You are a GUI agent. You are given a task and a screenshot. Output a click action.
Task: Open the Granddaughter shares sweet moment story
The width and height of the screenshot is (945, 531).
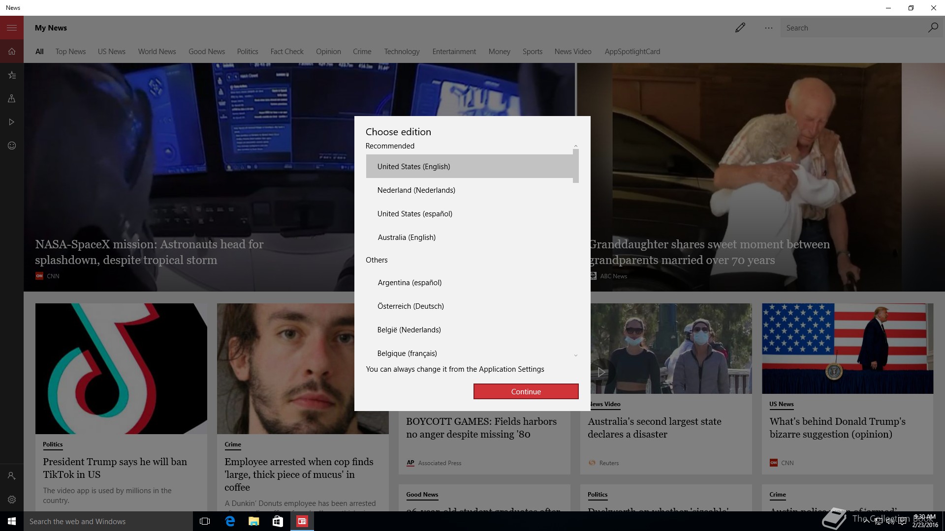(x=709, y=252)
